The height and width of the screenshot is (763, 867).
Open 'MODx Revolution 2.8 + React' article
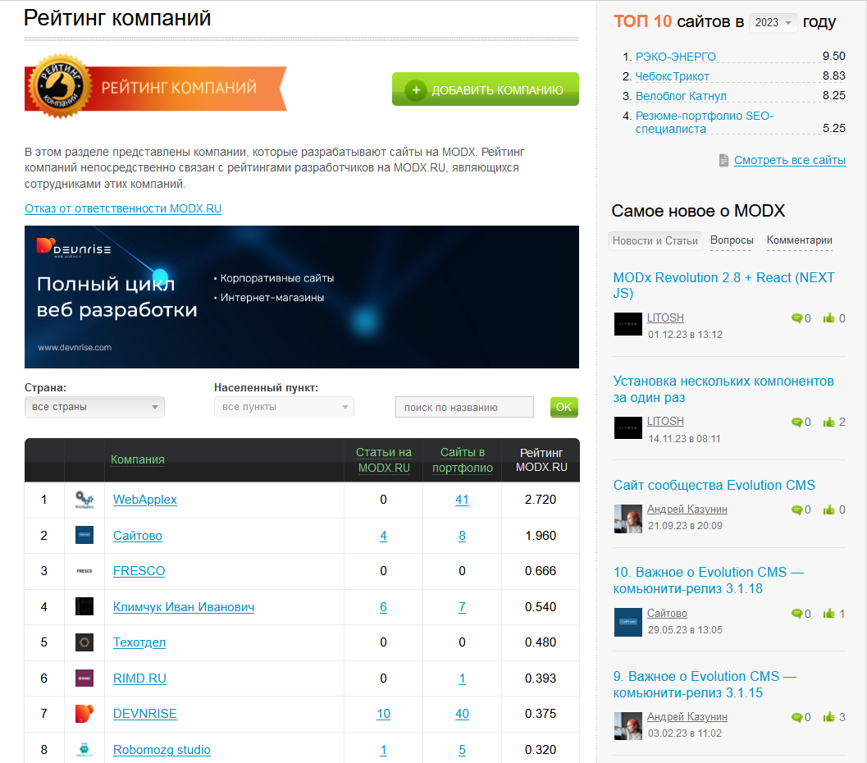pos(723,286)
